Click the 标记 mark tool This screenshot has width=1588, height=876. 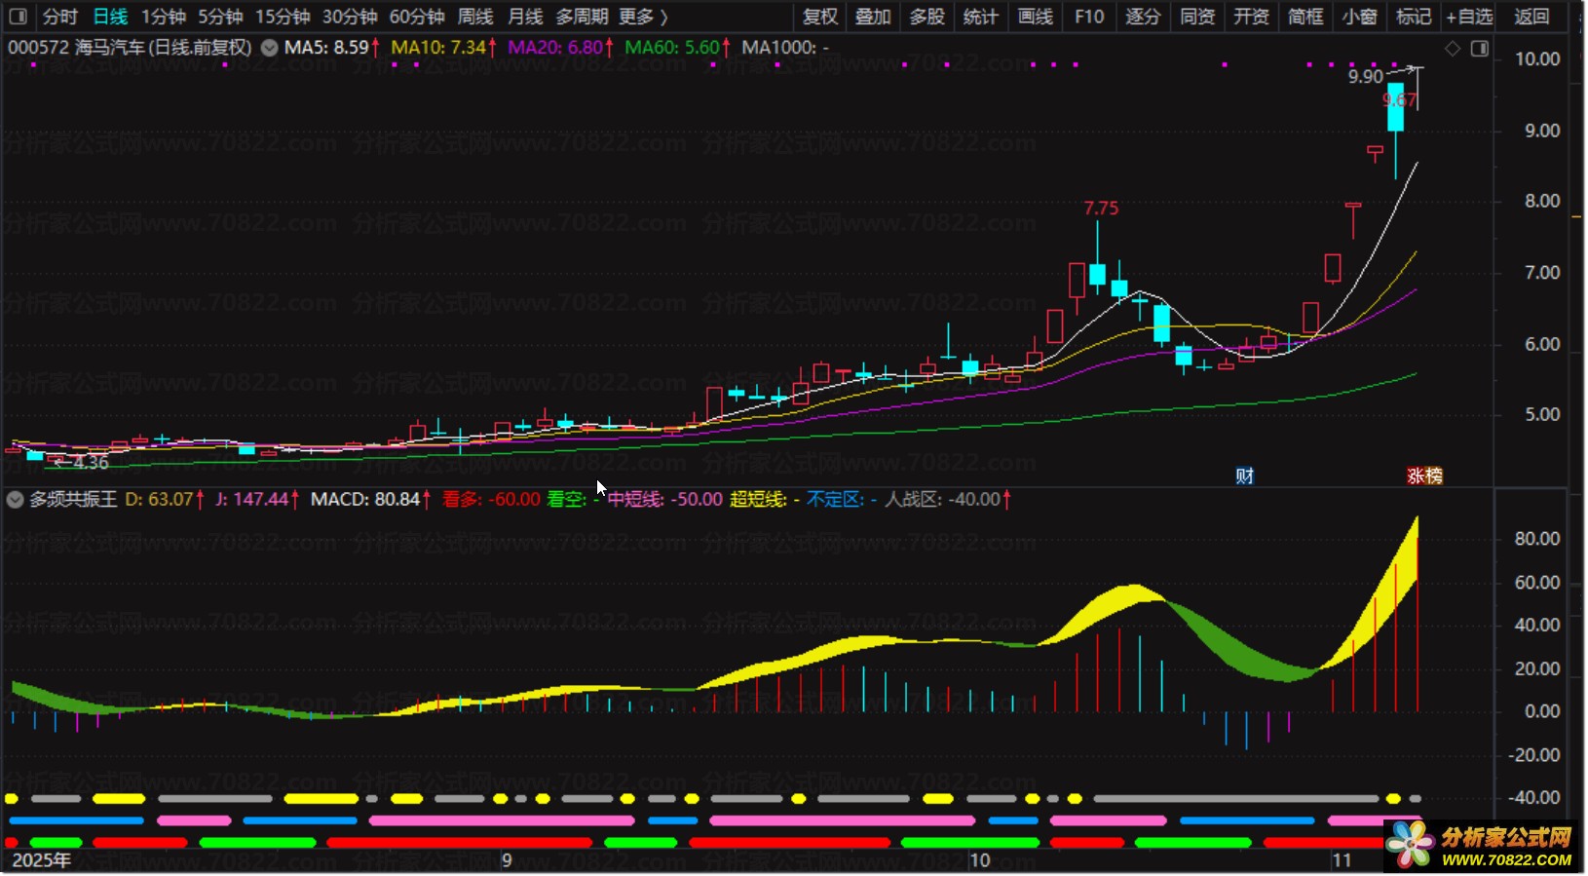(1413, 17)
